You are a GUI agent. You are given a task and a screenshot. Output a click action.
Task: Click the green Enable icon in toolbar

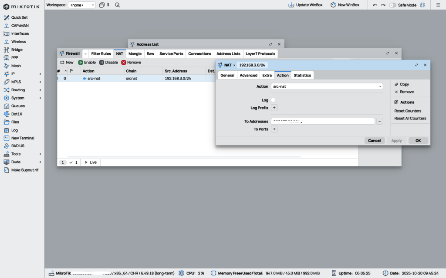(x=81, y=63)
